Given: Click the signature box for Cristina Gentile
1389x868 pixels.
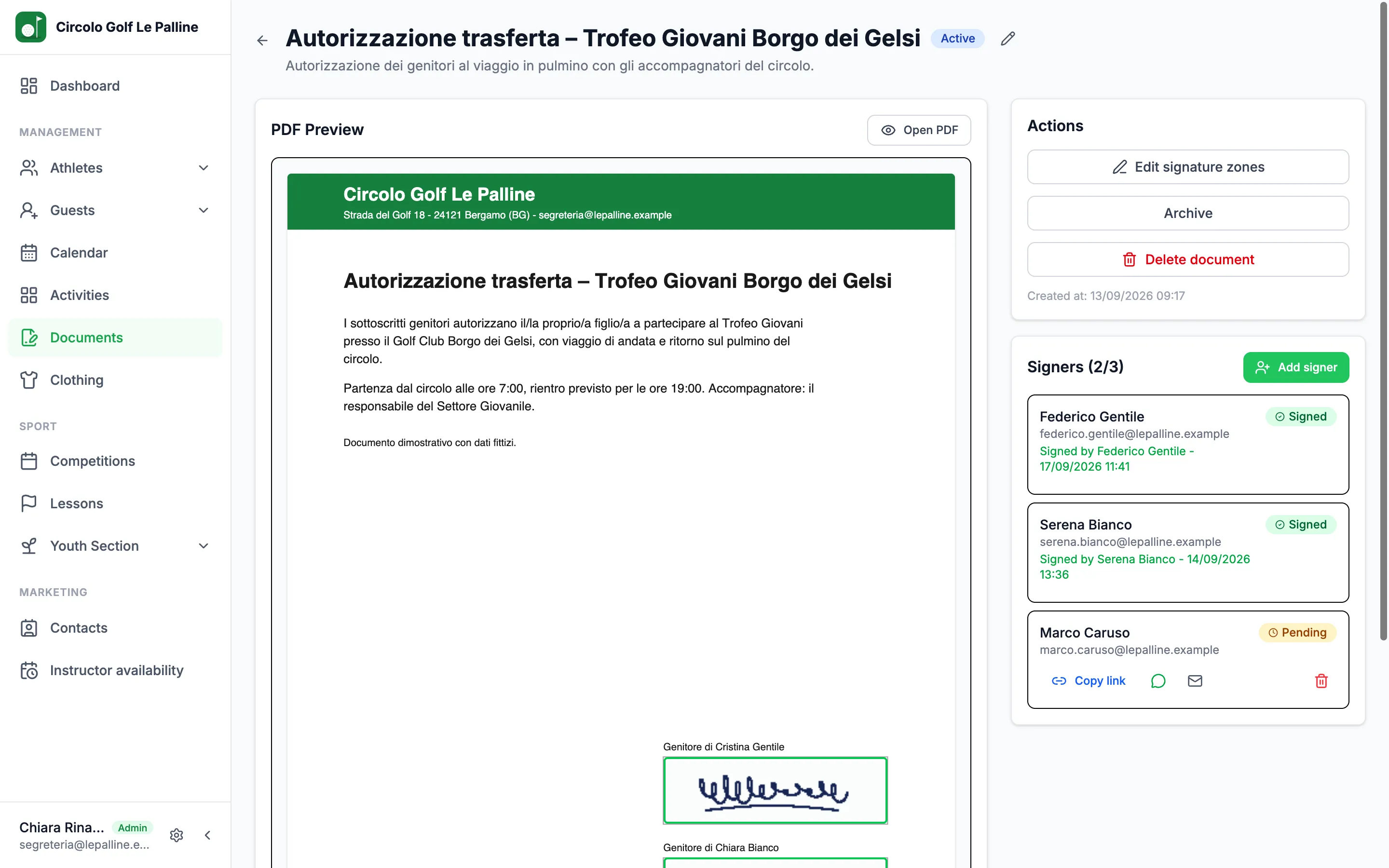Looking at the screenshot, I should [x=775, y=790].
